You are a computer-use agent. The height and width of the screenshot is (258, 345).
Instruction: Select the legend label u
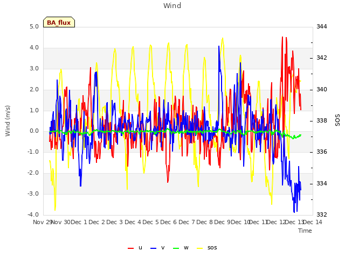tap(140, 247)
